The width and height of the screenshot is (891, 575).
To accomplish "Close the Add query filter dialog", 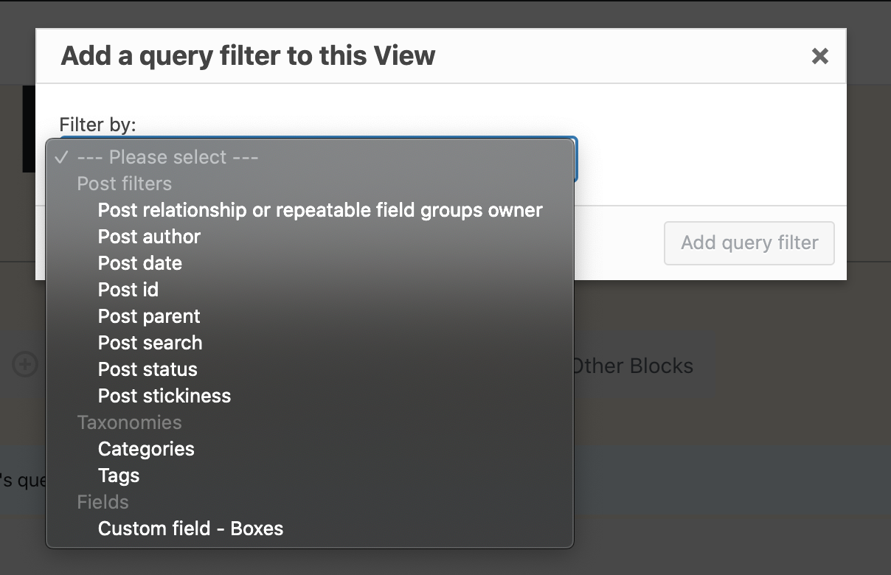I will pyautogui.click(x=819, y=56).
